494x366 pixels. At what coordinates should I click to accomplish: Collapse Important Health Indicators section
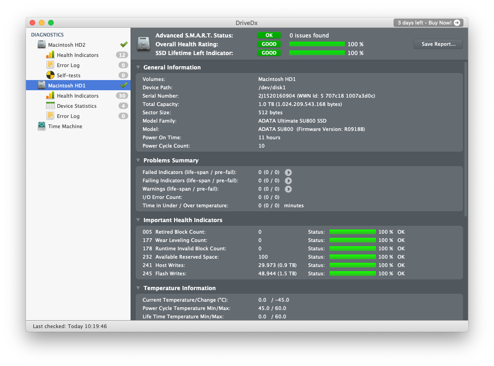pos(138,220)
